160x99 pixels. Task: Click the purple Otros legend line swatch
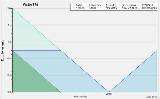point(86,8)
